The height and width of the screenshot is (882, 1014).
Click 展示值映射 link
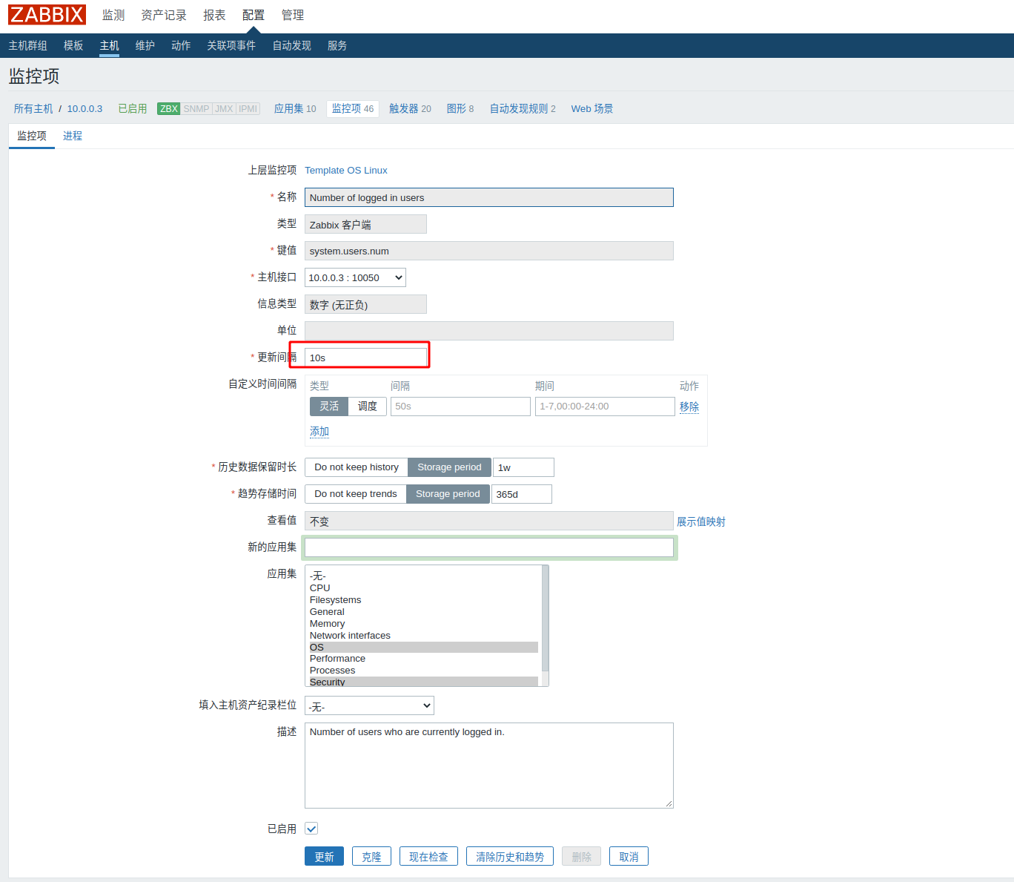pos(701,521)
